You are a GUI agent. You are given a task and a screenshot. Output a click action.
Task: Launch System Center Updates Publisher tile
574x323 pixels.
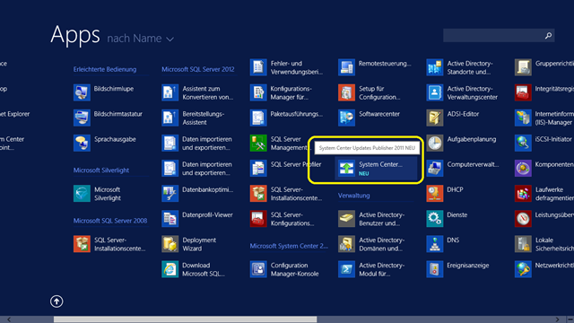pos(376,169)
